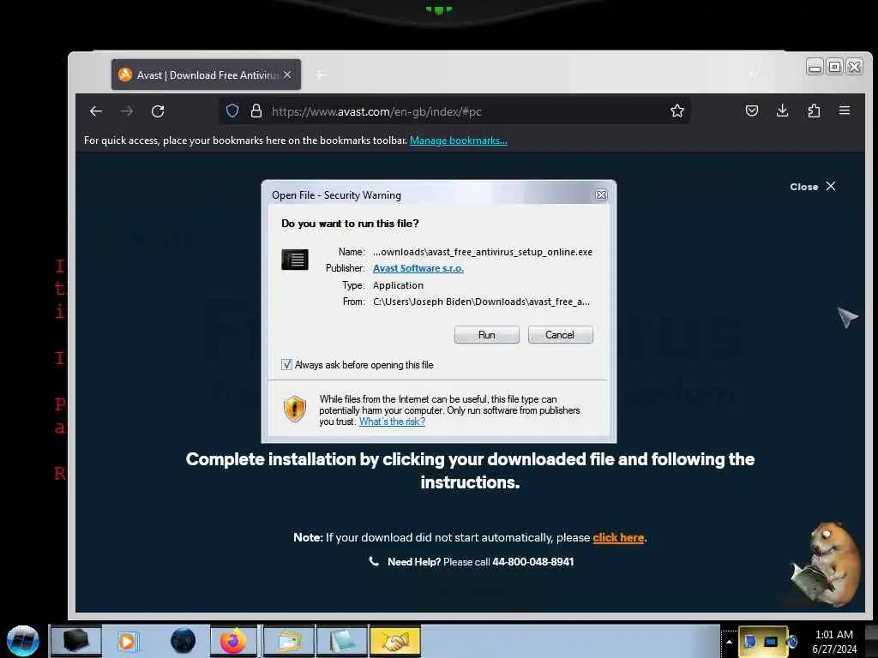Open the tracking protection shield icon
Viewport: 878px width, 658px height.
tap(232, 111)
